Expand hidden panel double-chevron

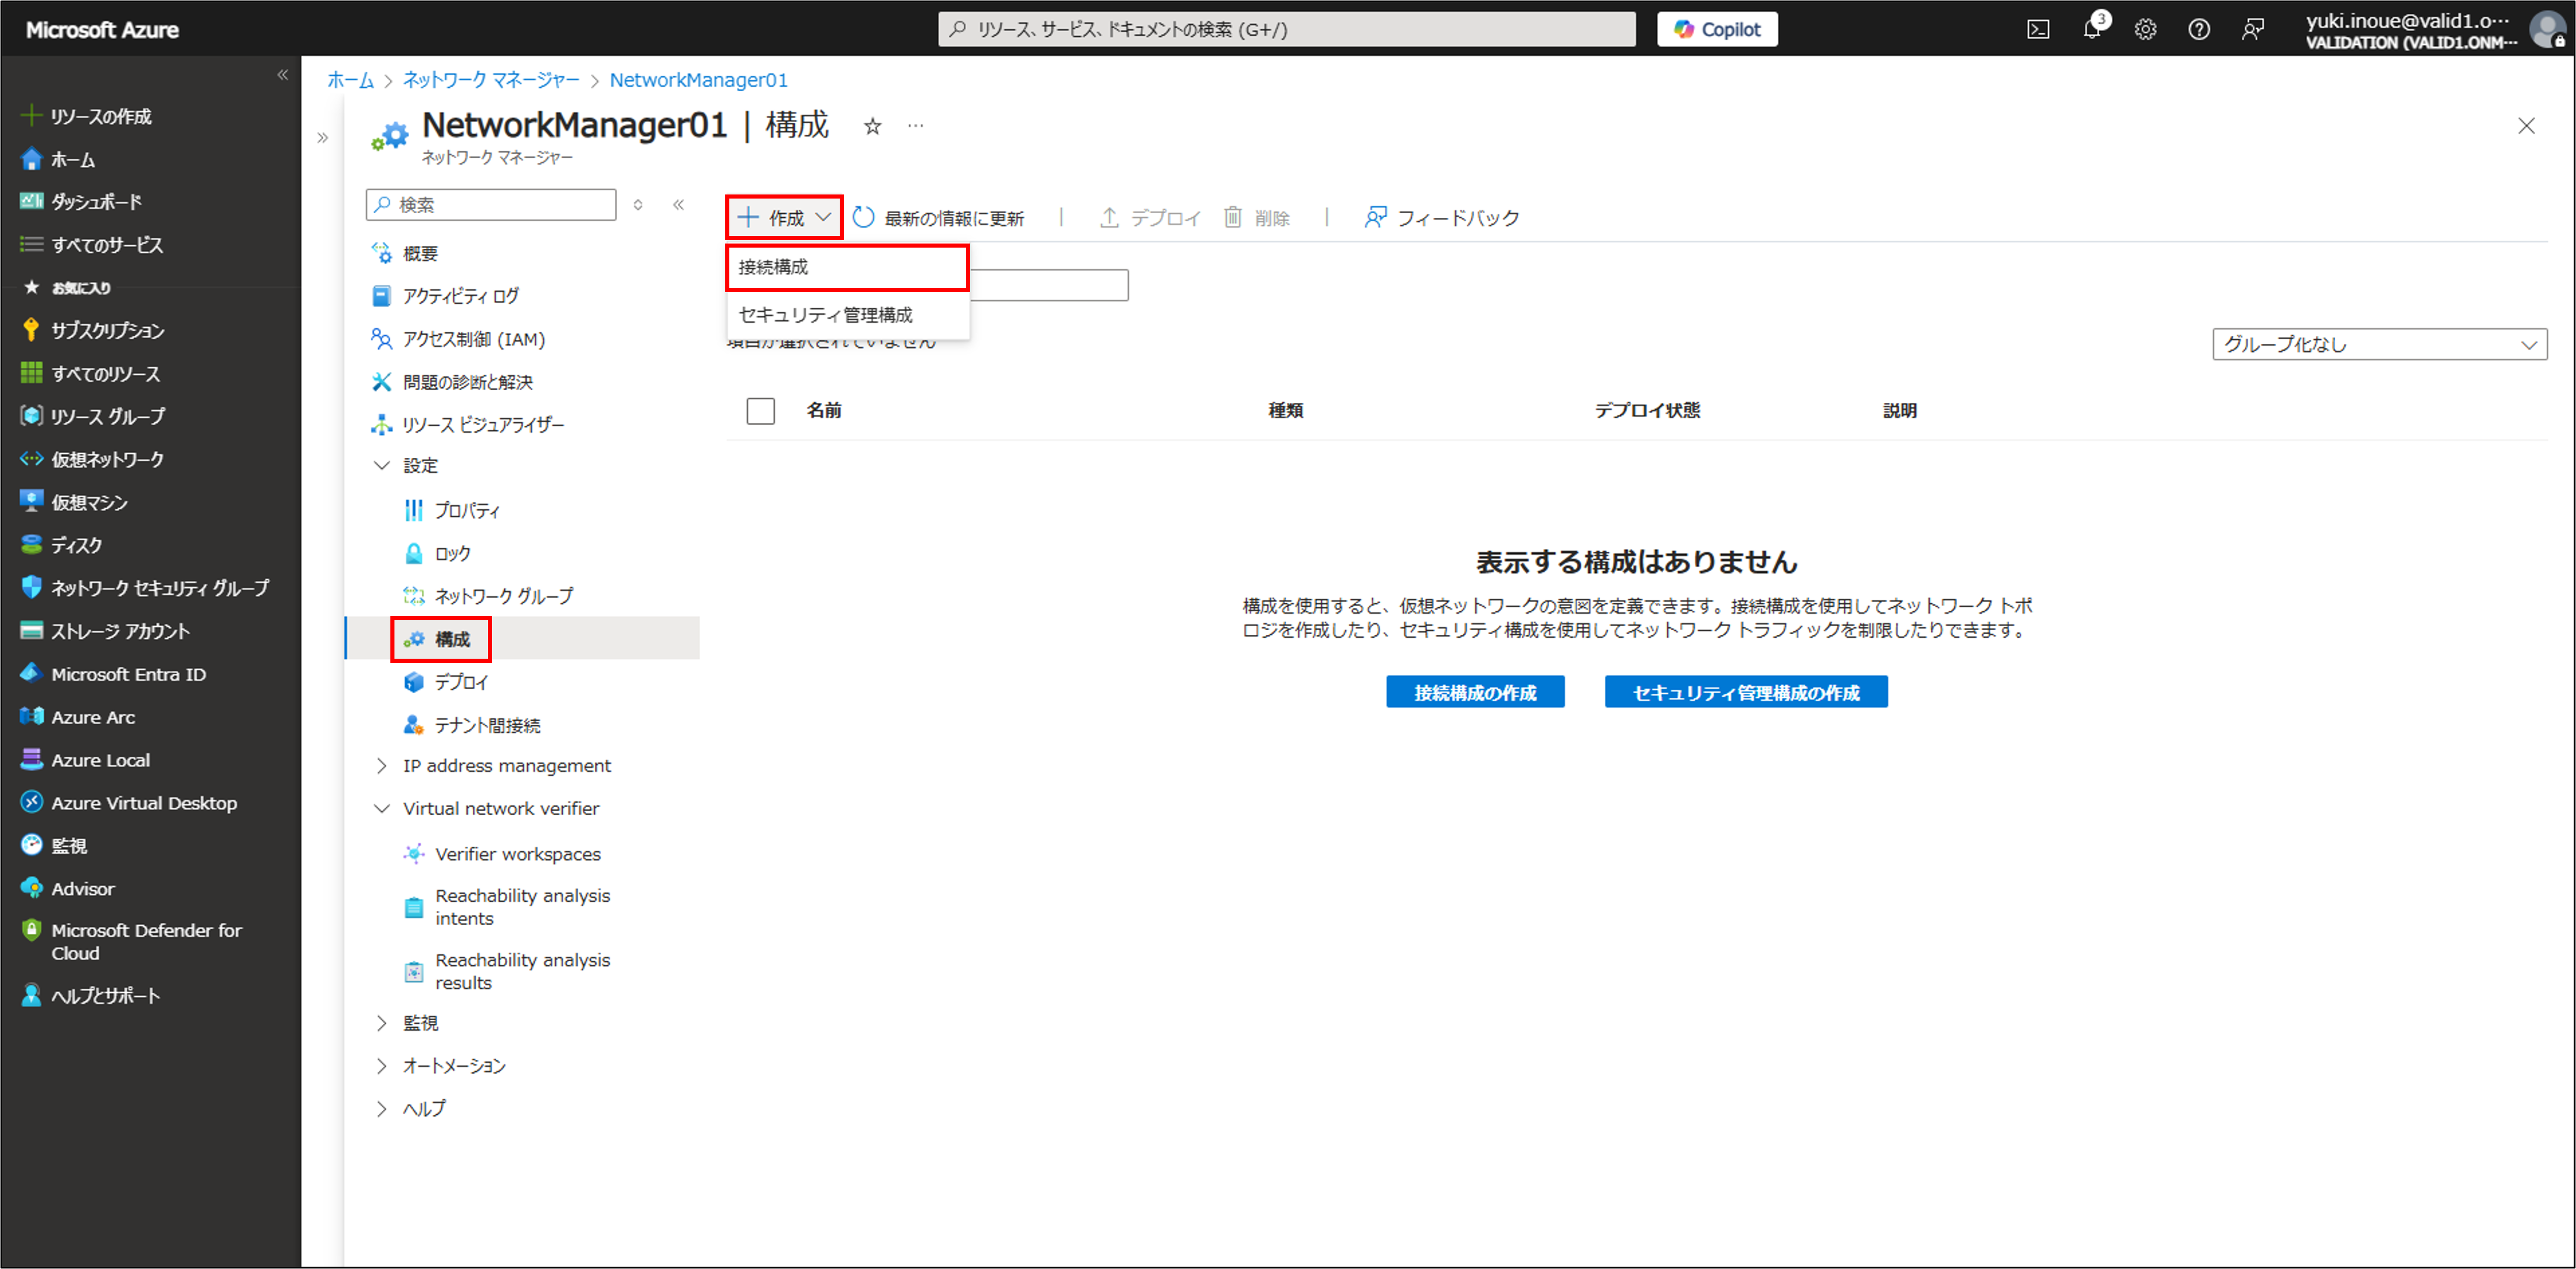[x=322, y=138]
